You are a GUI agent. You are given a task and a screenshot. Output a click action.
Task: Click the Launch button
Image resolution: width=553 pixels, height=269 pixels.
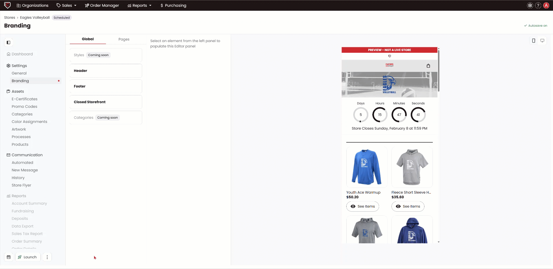(28, 257)
